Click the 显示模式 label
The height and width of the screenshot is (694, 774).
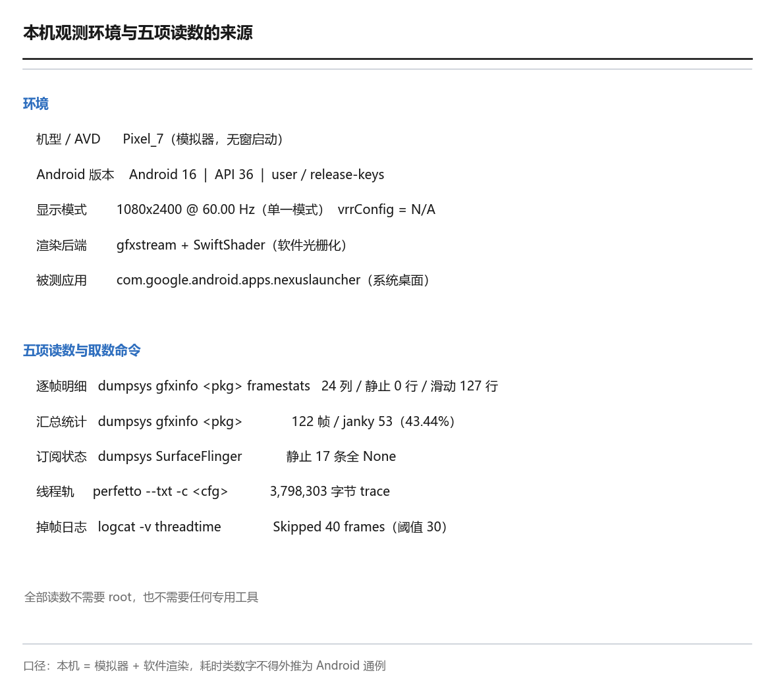click(x=61, y=209)
